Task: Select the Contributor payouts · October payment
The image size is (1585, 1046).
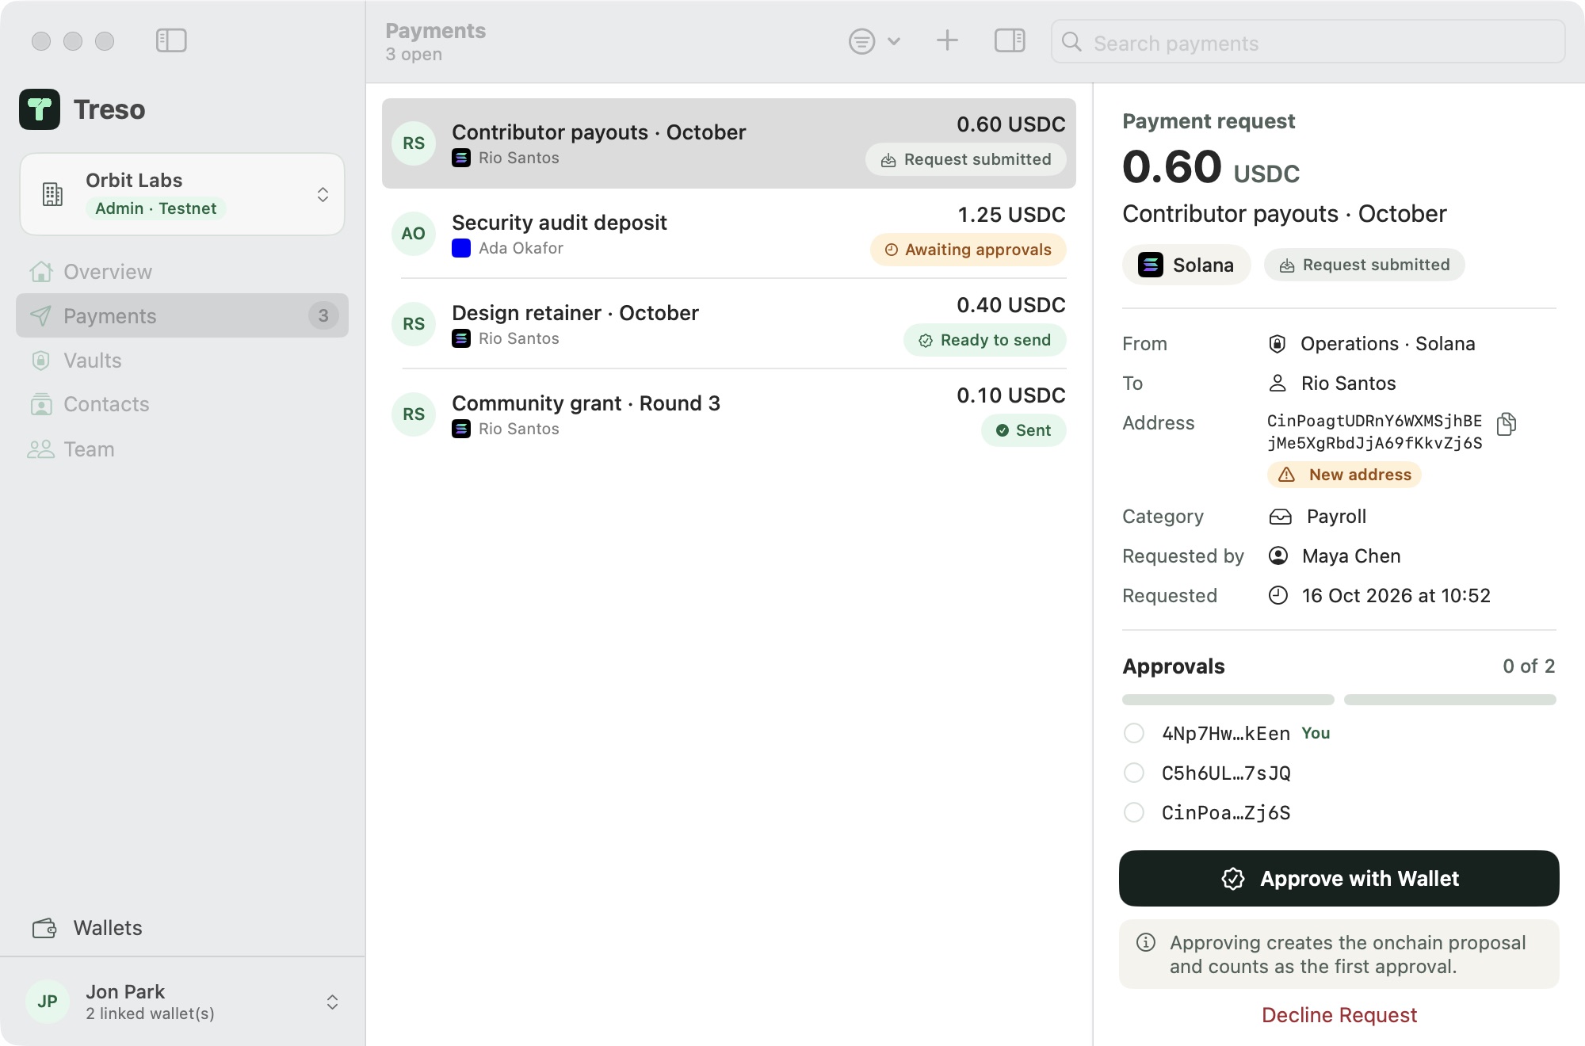Action: (729, 143)
